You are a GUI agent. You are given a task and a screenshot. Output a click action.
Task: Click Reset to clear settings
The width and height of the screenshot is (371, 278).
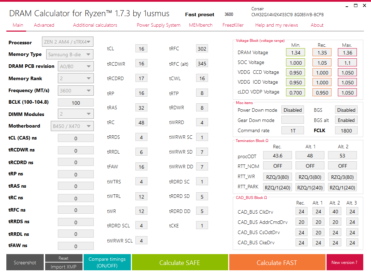click(63, 258)
